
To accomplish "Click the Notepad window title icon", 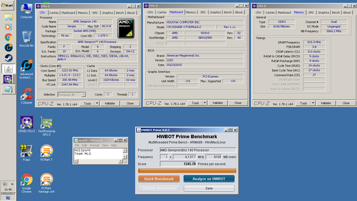I will 76,140.
